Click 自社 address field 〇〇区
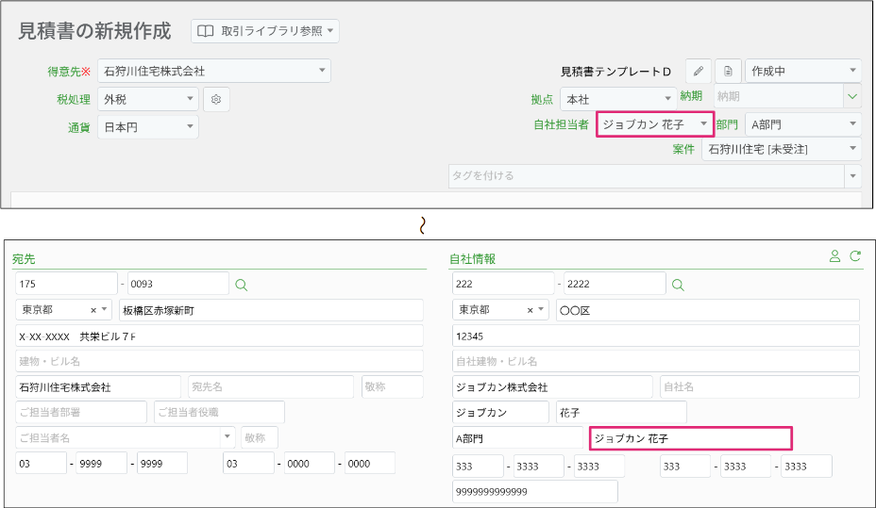876x508 pixels. [x=708, y=310]
